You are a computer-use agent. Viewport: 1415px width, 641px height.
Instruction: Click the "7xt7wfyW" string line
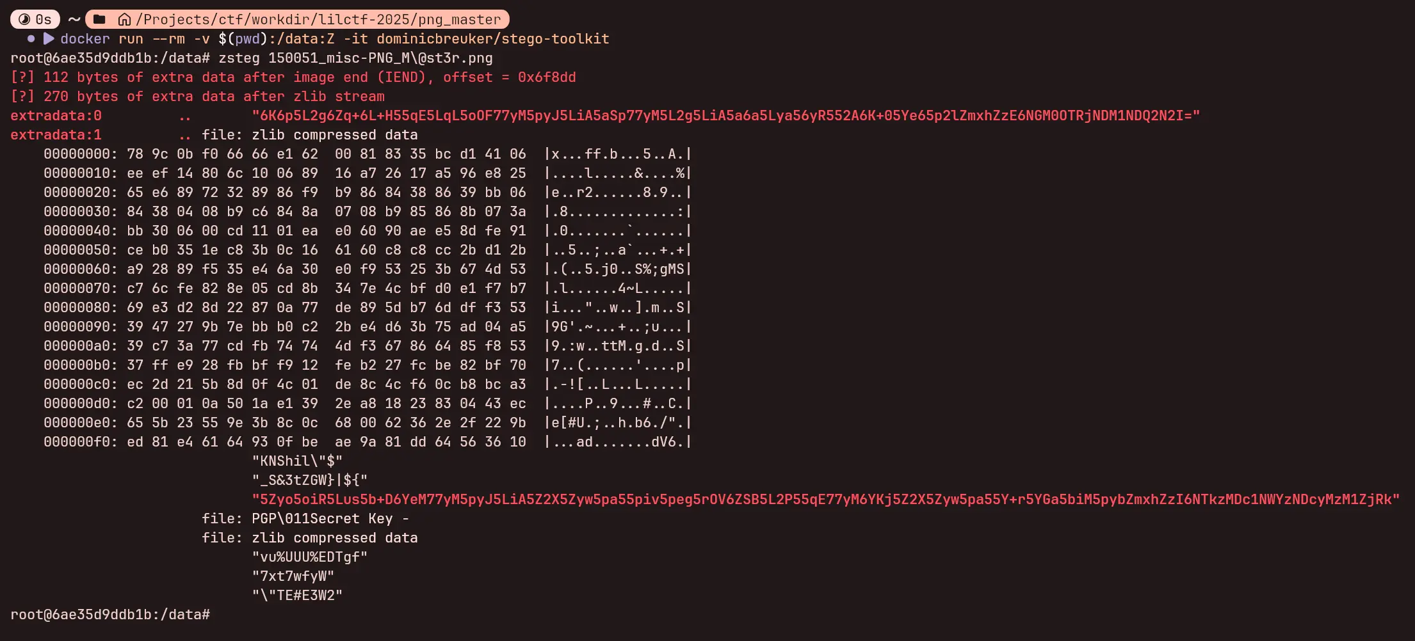pyautogui.click(x=293, y=576)
